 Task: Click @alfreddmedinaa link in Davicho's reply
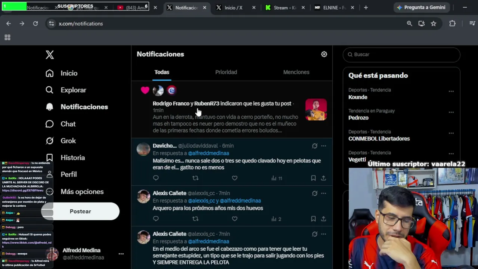[x=208, y=153]
